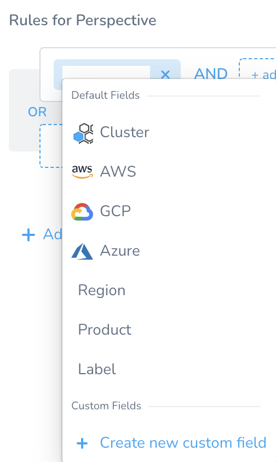276x462 pixels.
Task: Choose AWS from Default Fields
Action: [169, 172]
